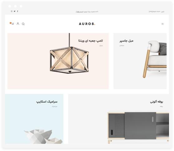The width and height of the screenshot is (174, 151).
Task: Select the white ceramic geometric sculpture image
Action: [x=43, y=137]
